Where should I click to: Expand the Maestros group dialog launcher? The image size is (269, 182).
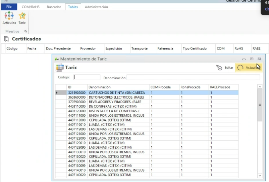[26, 31]
